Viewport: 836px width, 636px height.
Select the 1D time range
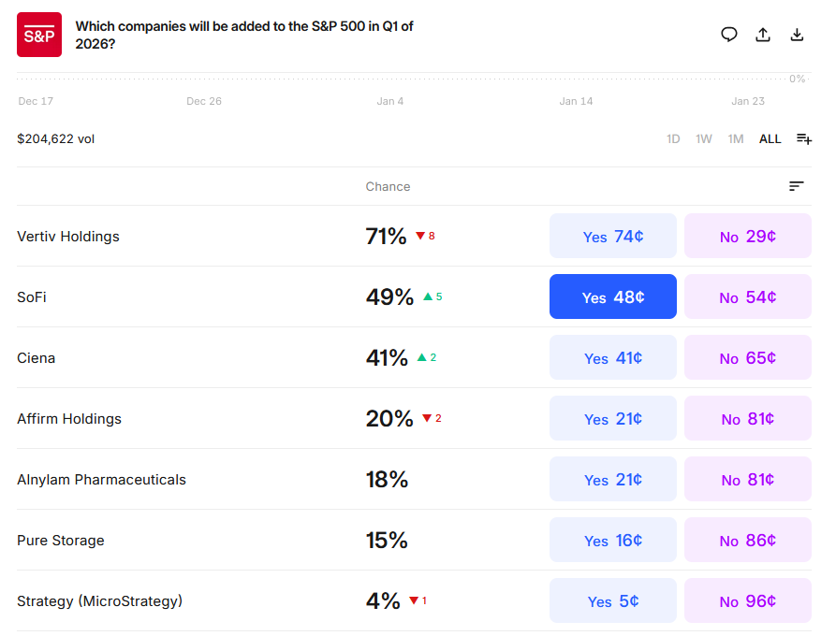673,139
